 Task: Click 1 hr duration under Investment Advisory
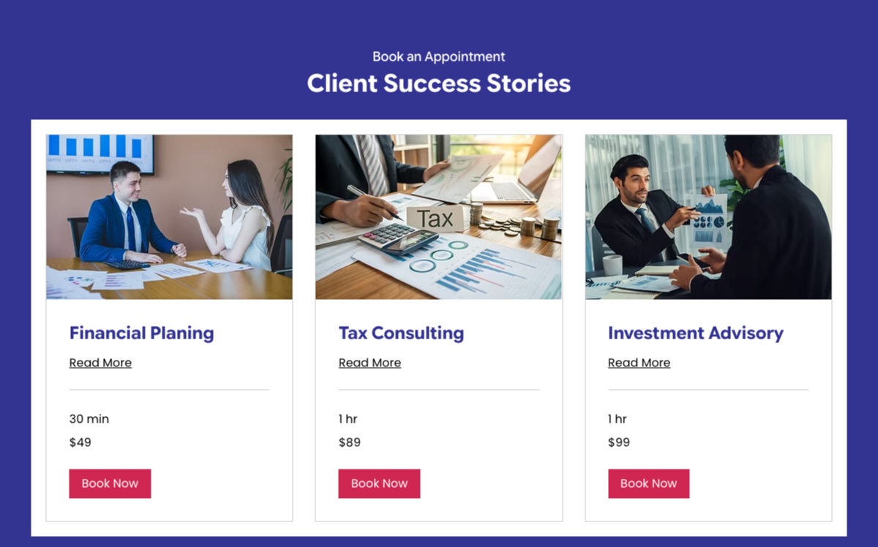(618, 419)
